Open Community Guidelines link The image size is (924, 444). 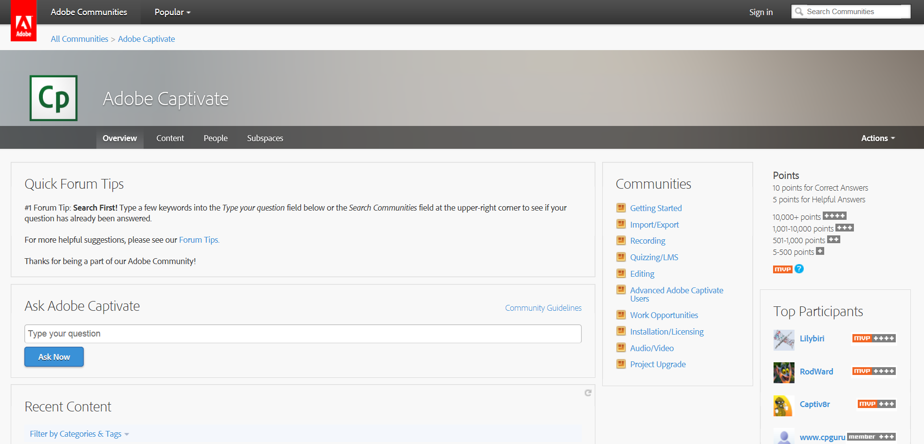(x=543, y=308)
